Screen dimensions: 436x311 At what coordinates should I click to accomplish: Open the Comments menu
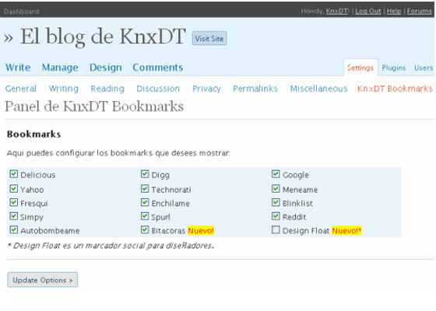click(x=157, y=68)
